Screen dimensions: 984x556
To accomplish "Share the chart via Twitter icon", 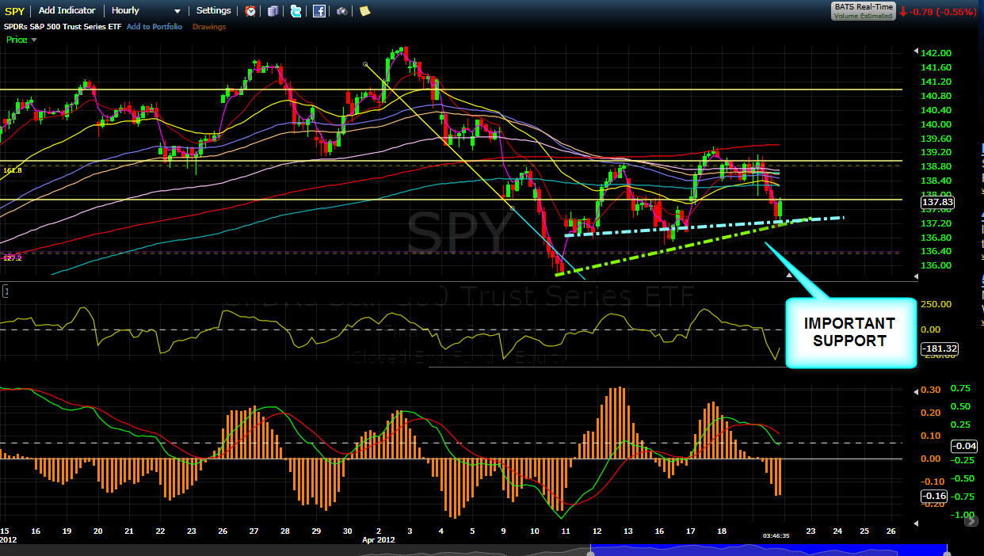I will [296, 11].
